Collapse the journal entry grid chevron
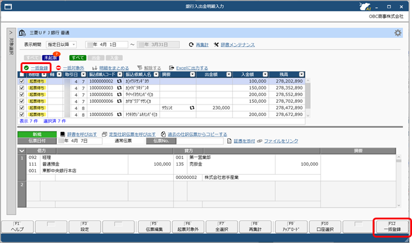 click(22, 151)
